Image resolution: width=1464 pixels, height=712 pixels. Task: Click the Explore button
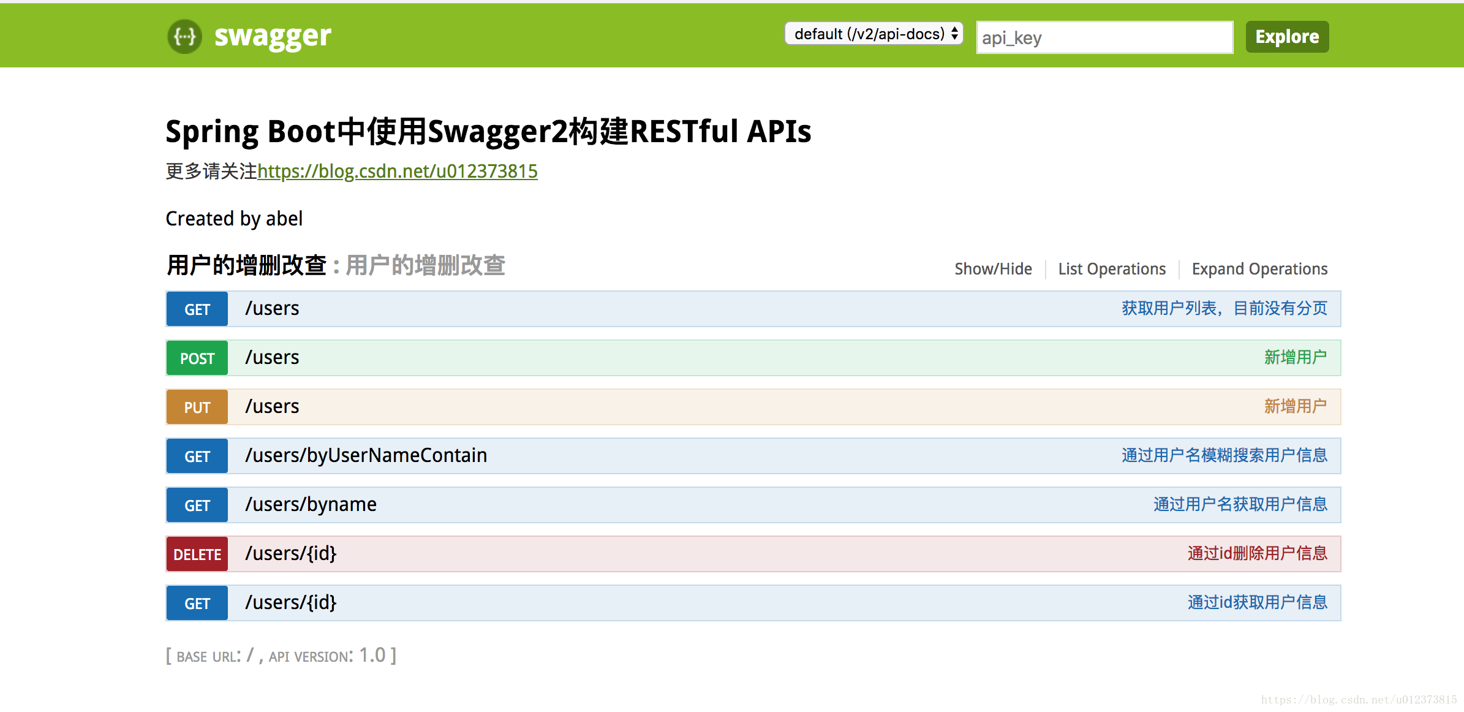click(x=1289, y=37)
